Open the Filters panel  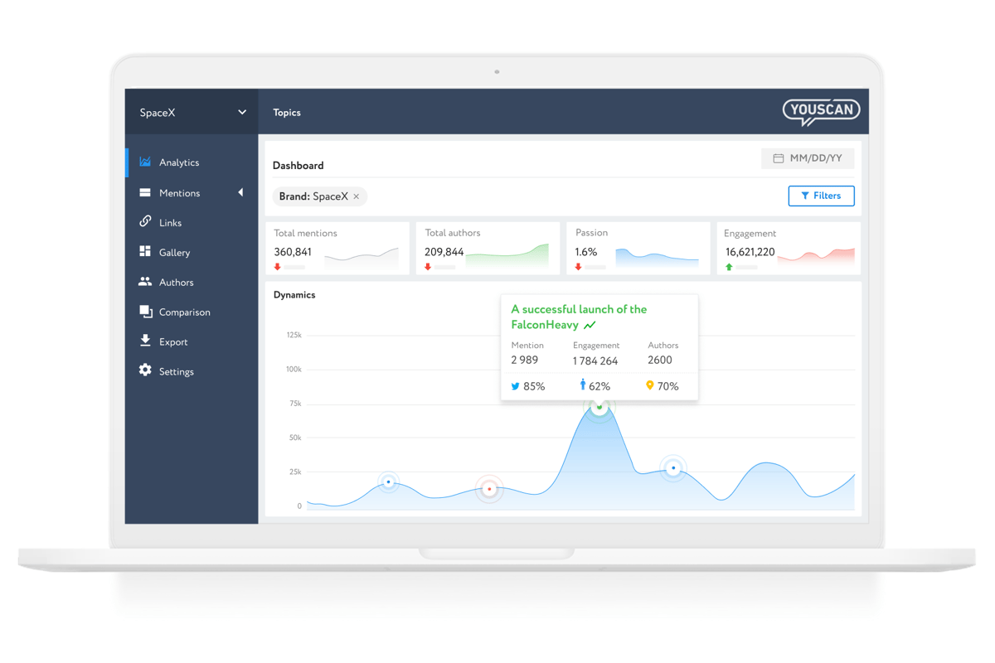(x=821, y=196)
